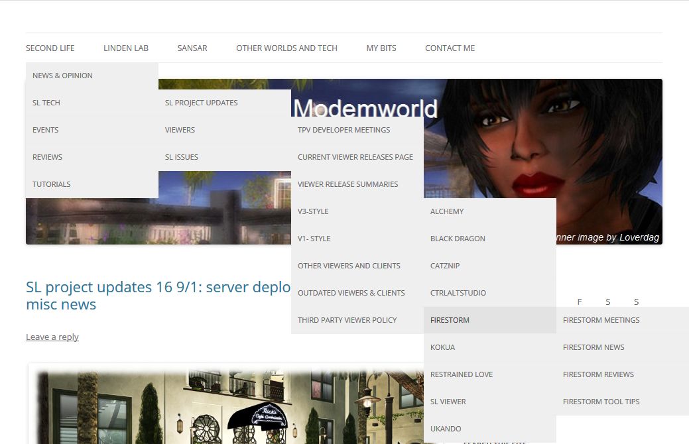Choose Third Party Viewer Policy
This screenshot has width=689, height=444.
347,320
